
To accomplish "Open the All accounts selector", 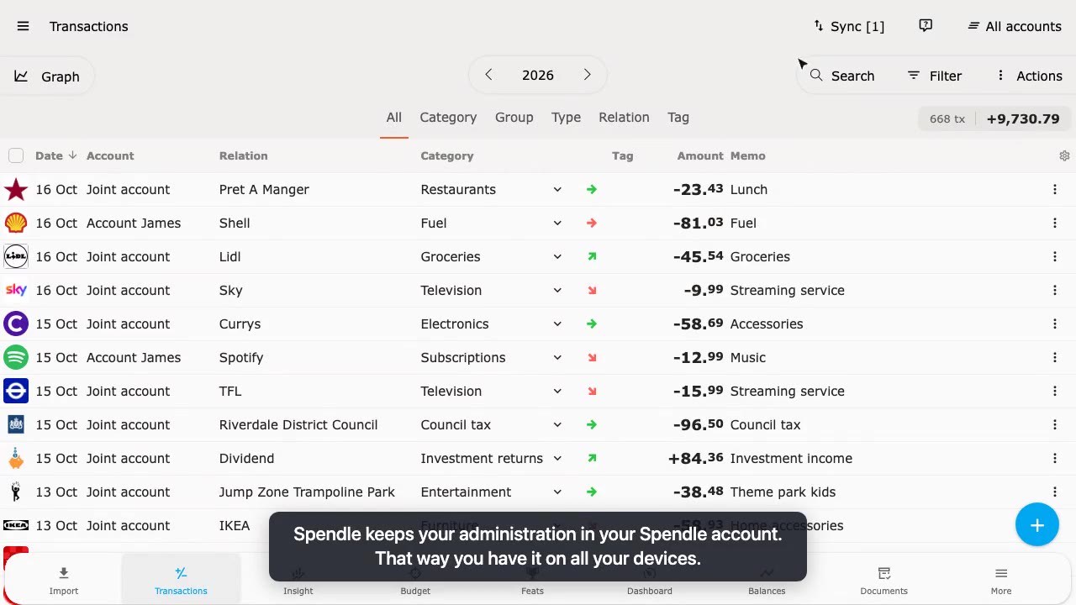I will pos(1014,26).
